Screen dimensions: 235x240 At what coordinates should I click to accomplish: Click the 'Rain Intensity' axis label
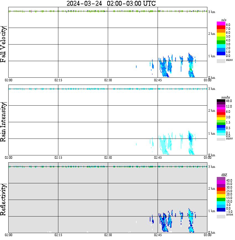pyautogui.click(x=3, y=122)
